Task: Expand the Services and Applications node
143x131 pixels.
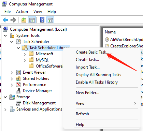Action: coord(5,110)
